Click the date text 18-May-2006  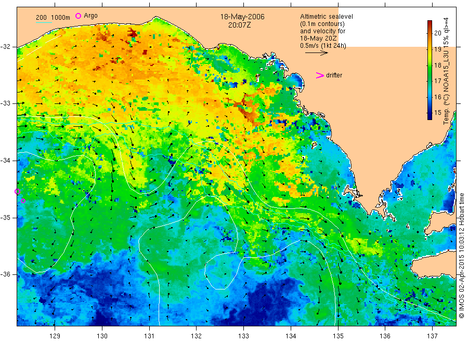tap(242, 17)
